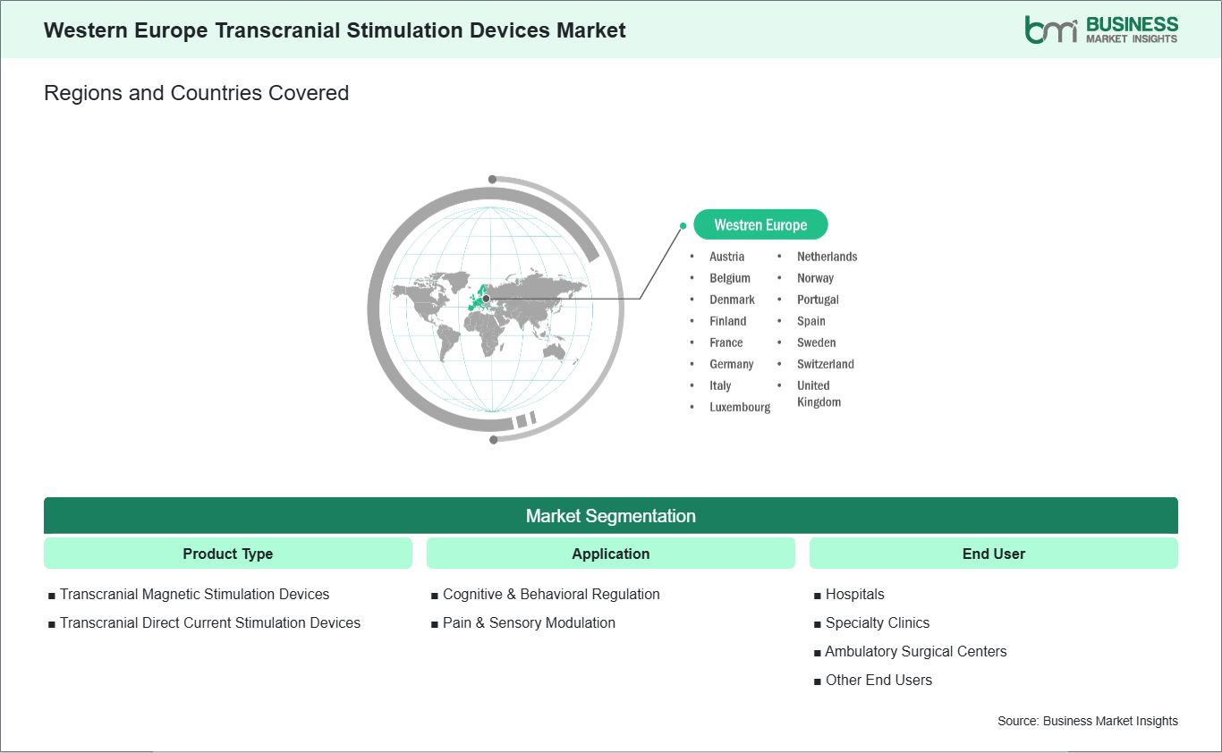This screenshot has height=753, width=1222.
Task: Select Germany in the country list
Action: coord(731,364)
